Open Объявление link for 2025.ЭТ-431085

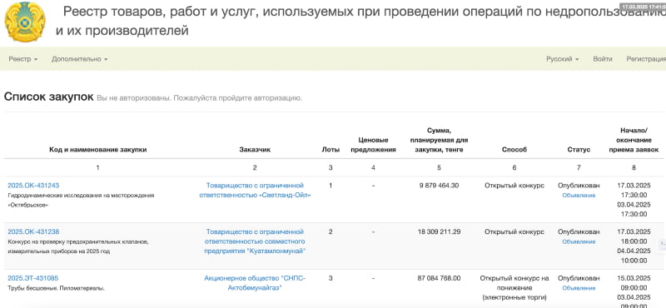579,288
